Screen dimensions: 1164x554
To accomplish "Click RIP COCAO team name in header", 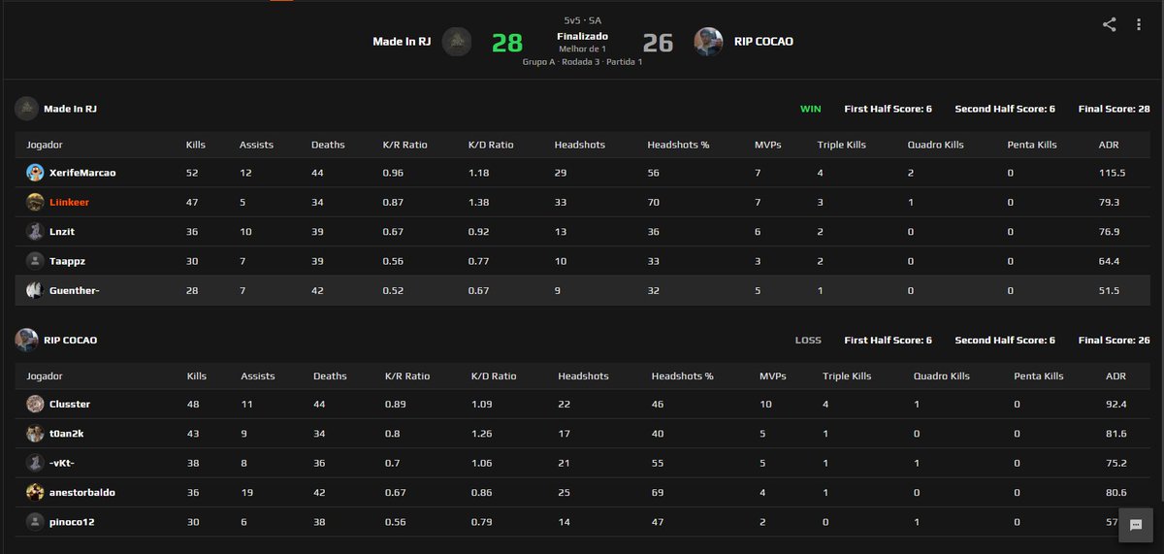I will (763, 42).
